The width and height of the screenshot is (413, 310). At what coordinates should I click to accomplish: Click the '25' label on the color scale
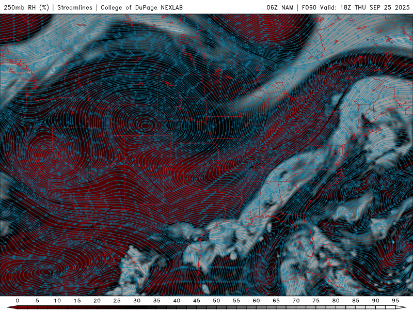click(x=117, y=301)
